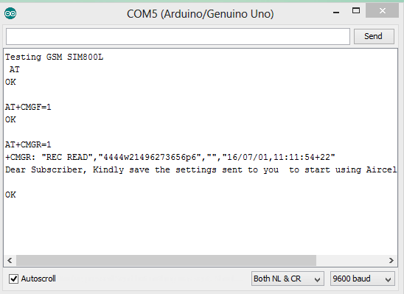This screenshot has width=404, height=294.
Task: Click the horizontal scrollbar thumb
Action: (166, 260)
